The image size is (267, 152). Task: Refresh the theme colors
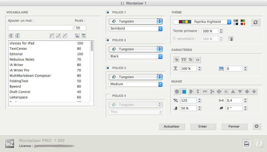[255, 22]
